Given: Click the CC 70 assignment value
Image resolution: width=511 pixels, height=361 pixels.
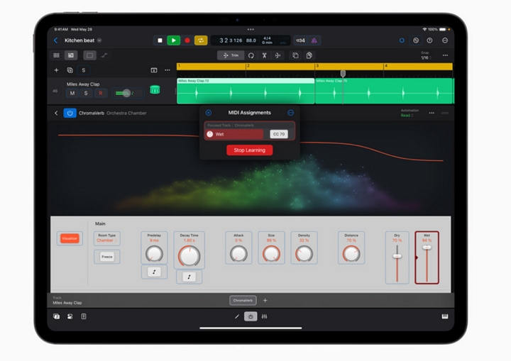Looking at the screenshot, I should pos(279,134).
